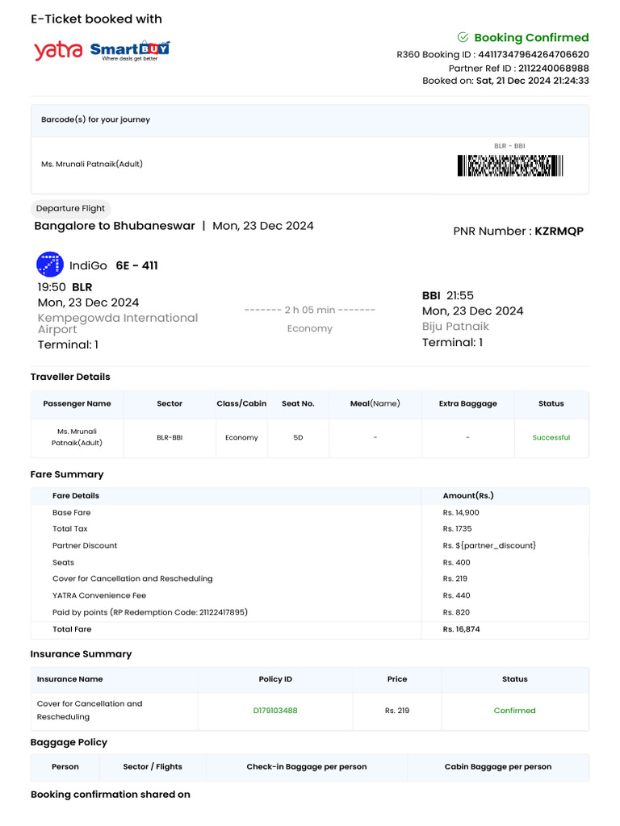Click Cabin Baggage per person header

[x=498, y=767]
